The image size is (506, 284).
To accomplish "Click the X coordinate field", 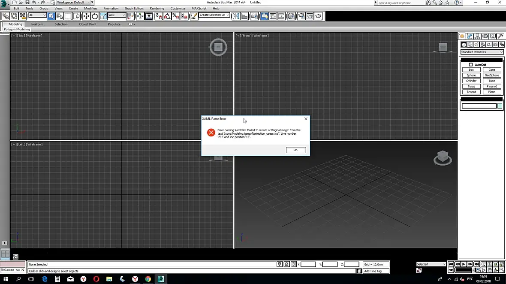I will click(x=308, y=264).
